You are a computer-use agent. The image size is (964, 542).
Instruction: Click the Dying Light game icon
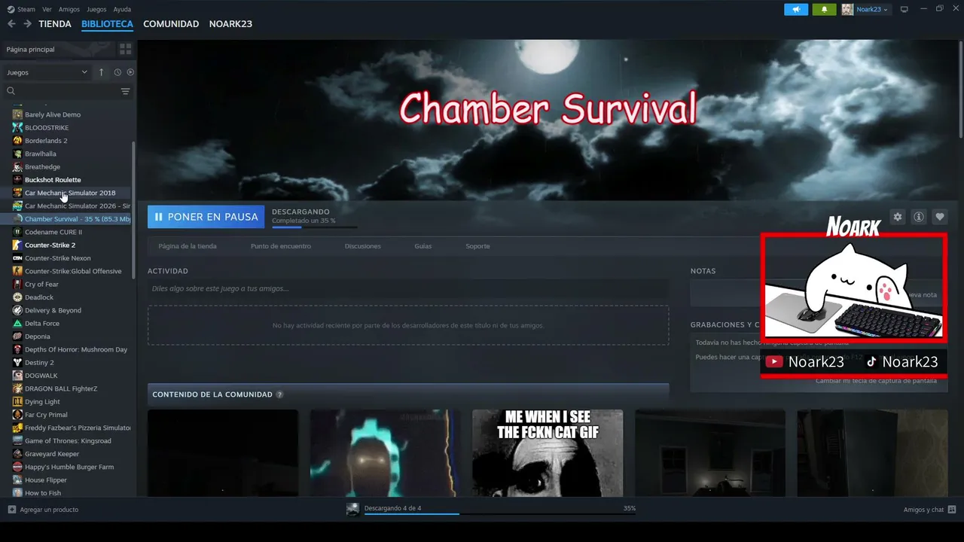17,401
